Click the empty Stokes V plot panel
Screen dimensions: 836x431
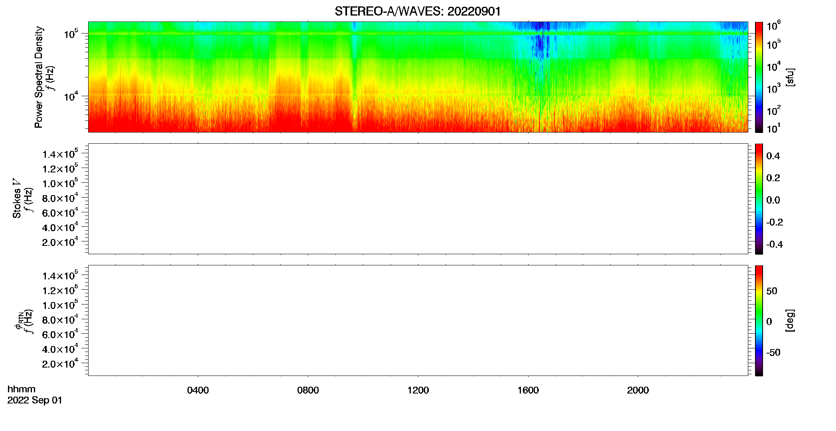(x=418, y=199)
